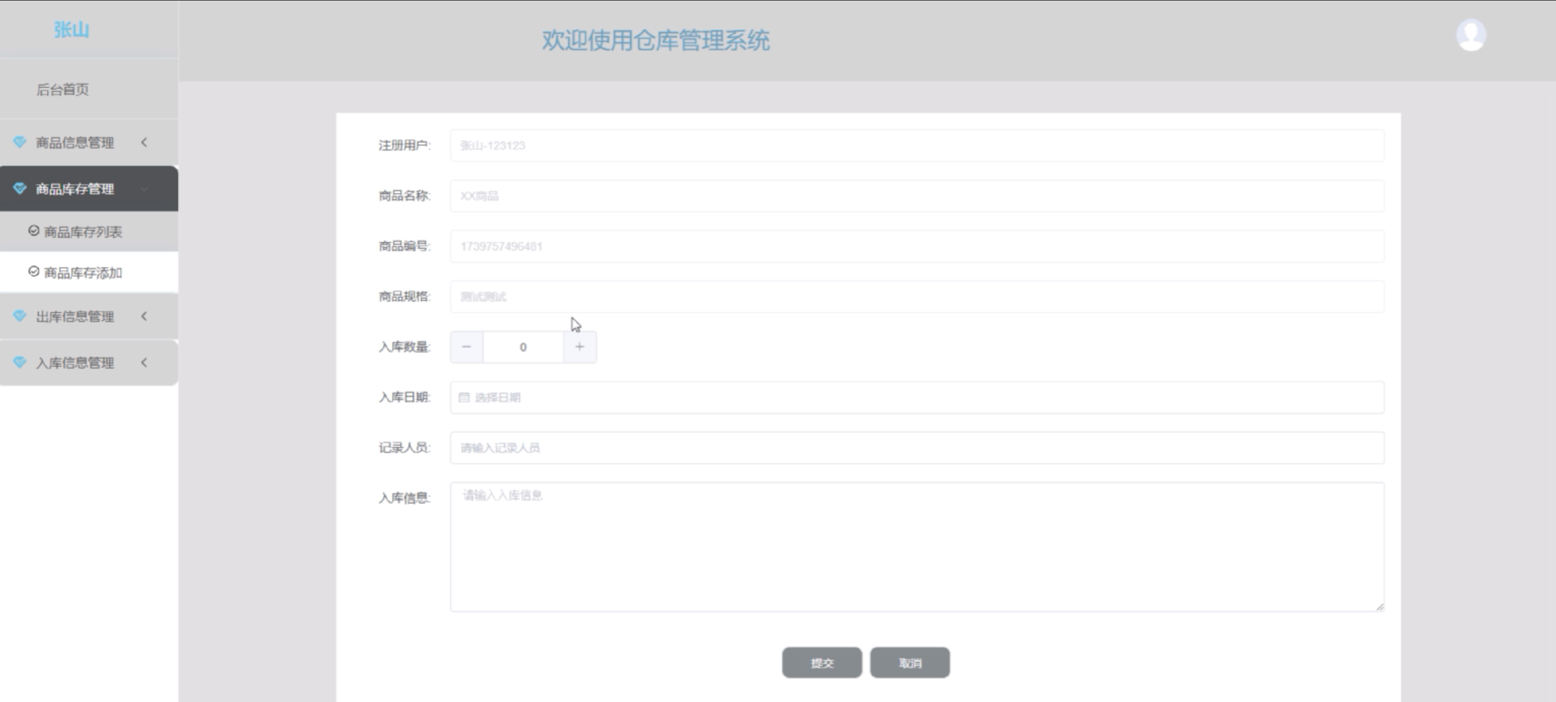Click the user avatar icon

[x=1471, y=35]
